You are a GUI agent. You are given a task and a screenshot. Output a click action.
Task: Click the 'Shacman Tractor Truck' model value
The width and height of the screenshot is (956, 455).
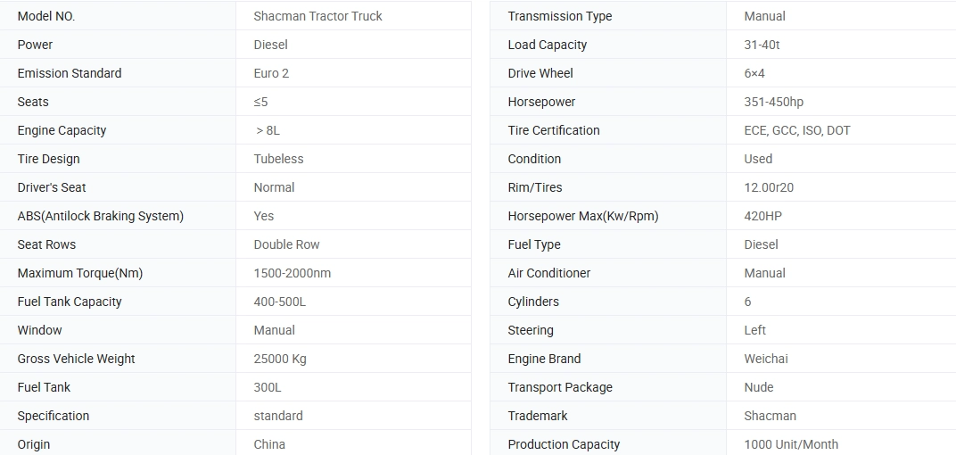(x=317, y=16)
